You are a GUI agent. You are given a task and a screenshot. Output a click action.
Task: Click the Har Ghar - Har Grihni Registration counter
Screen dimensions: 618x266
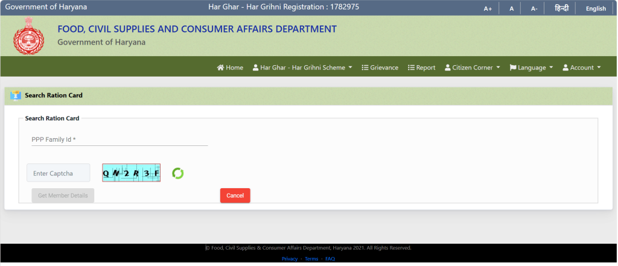(x=284, y=7)
